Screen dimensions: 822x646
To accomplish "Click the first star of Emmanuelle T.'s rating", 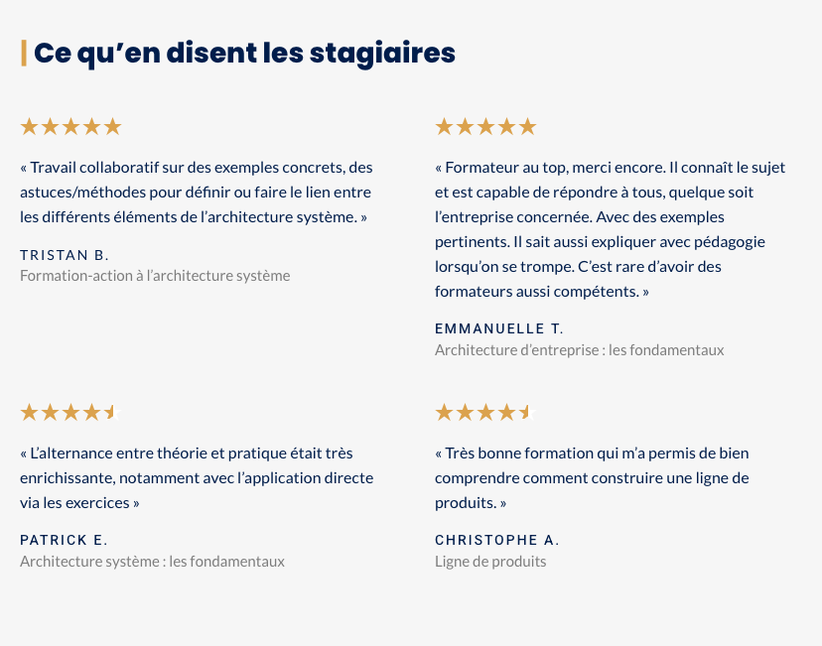I will pyautogui.click(x=444, y=127).
